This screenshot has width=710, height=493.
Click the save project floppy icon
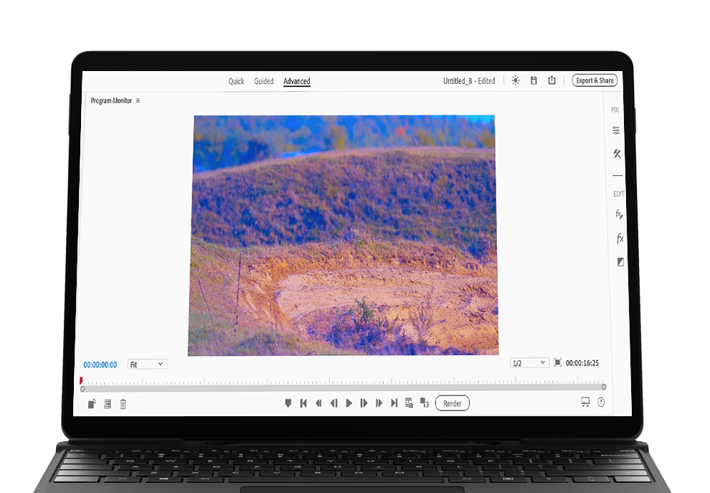pos(534,80)
